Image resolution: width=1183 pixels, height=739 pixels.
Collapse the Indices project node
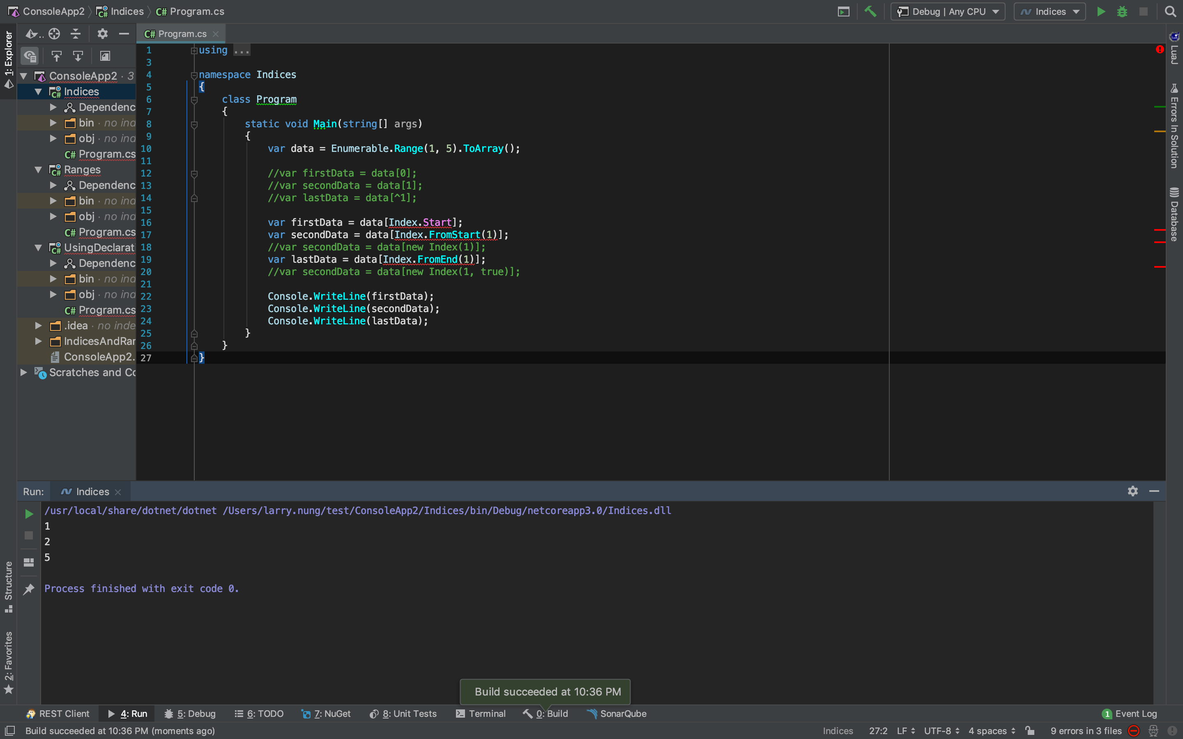[38, 92]
